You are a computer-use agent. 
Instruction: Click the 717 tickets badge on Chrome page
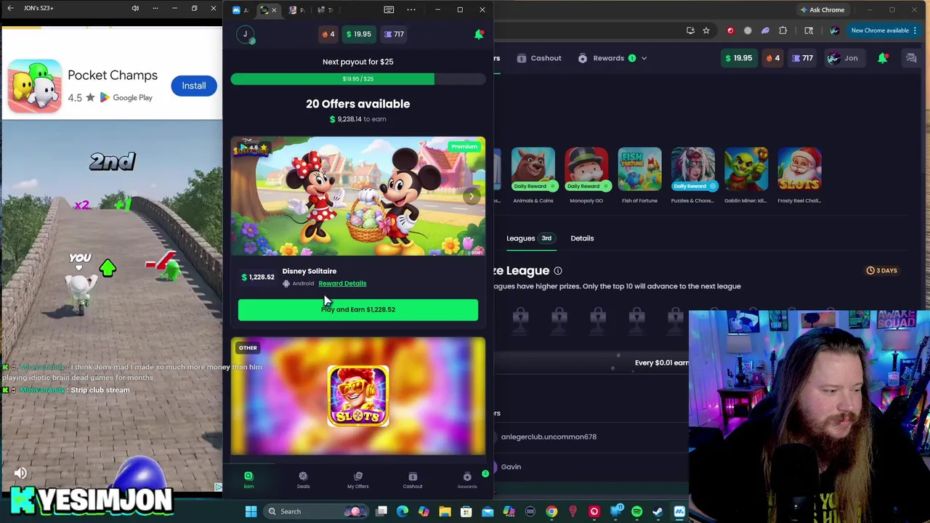pyautogui.click(x=803, y=58)
